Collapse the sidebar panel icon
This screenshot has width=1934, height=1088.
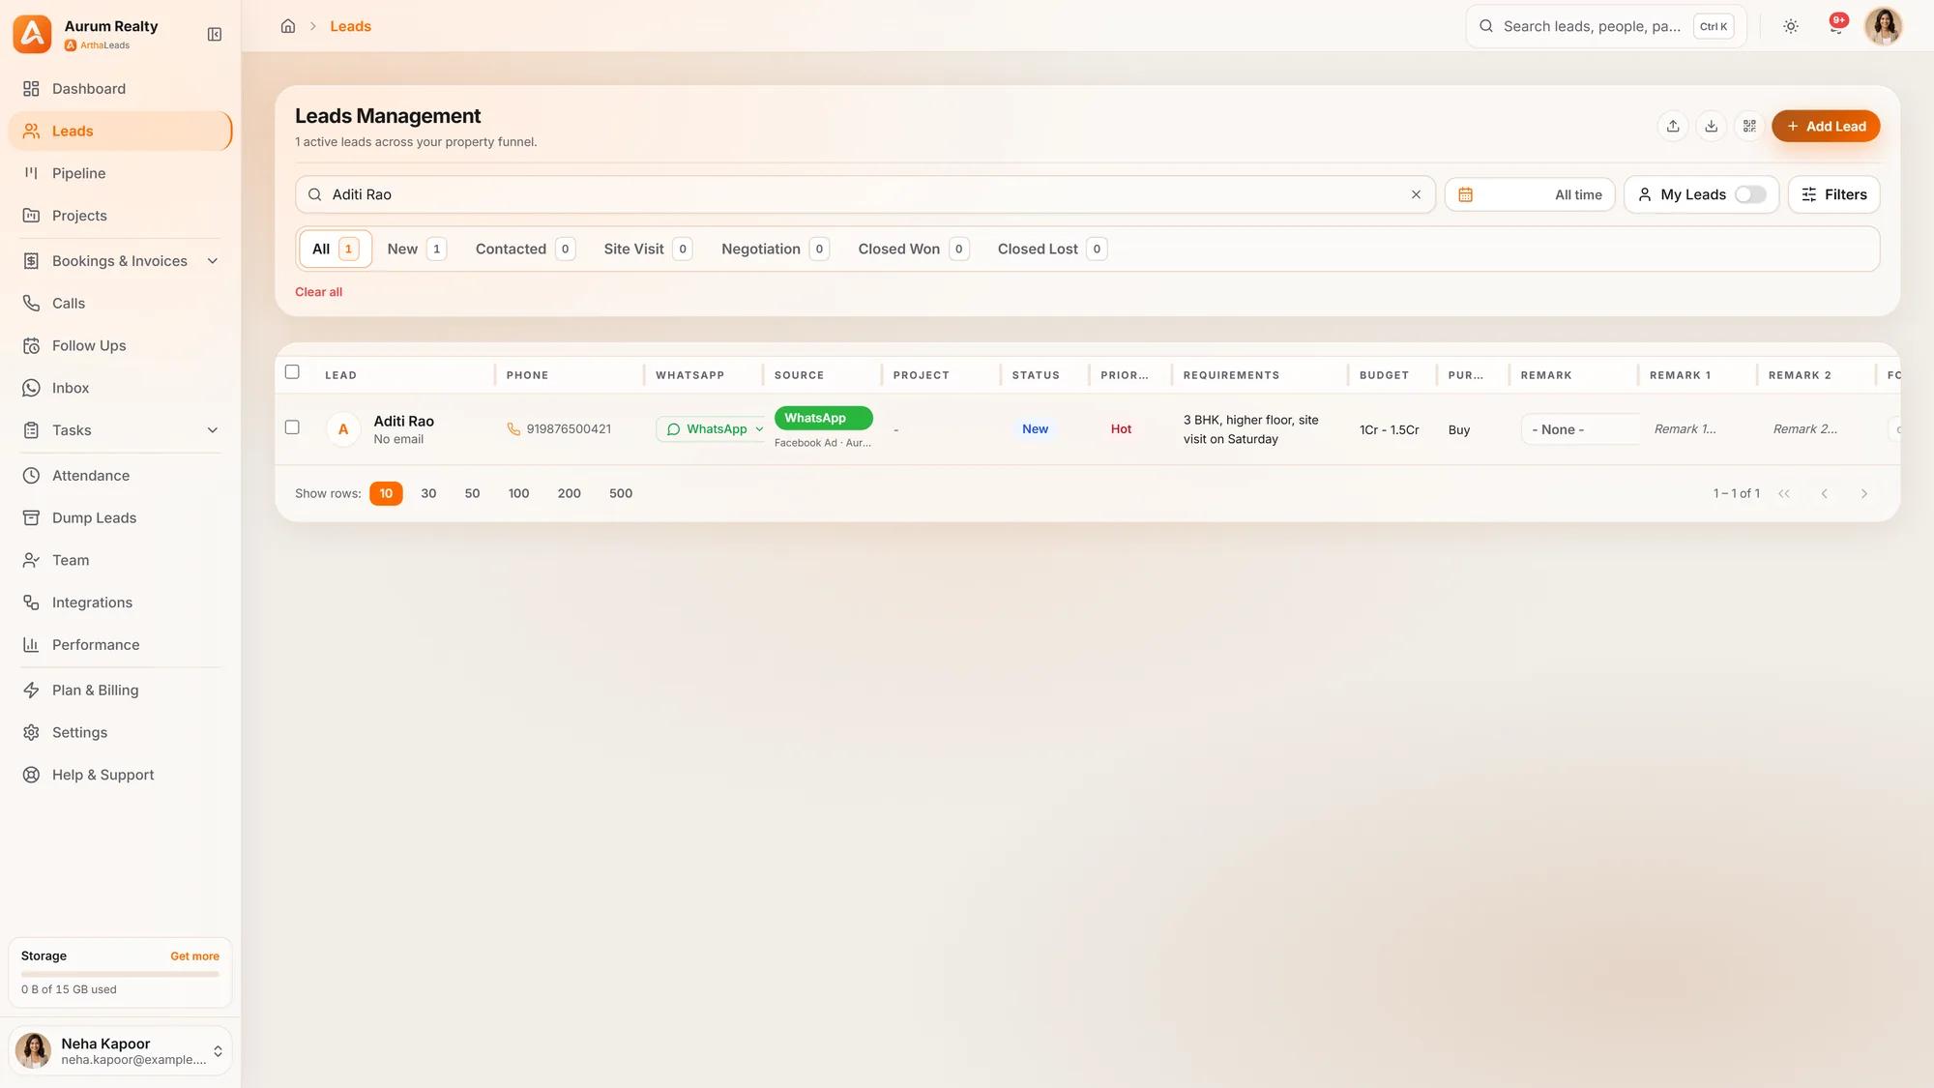coord(215,35)
